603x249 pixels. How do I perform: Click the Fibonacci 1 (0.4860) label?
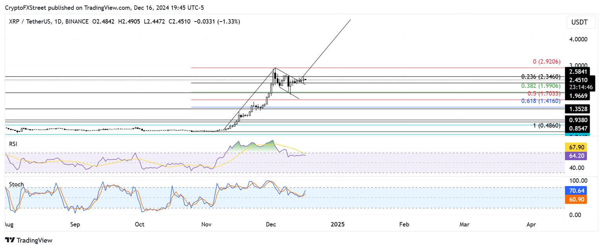(x=547, y=125)
